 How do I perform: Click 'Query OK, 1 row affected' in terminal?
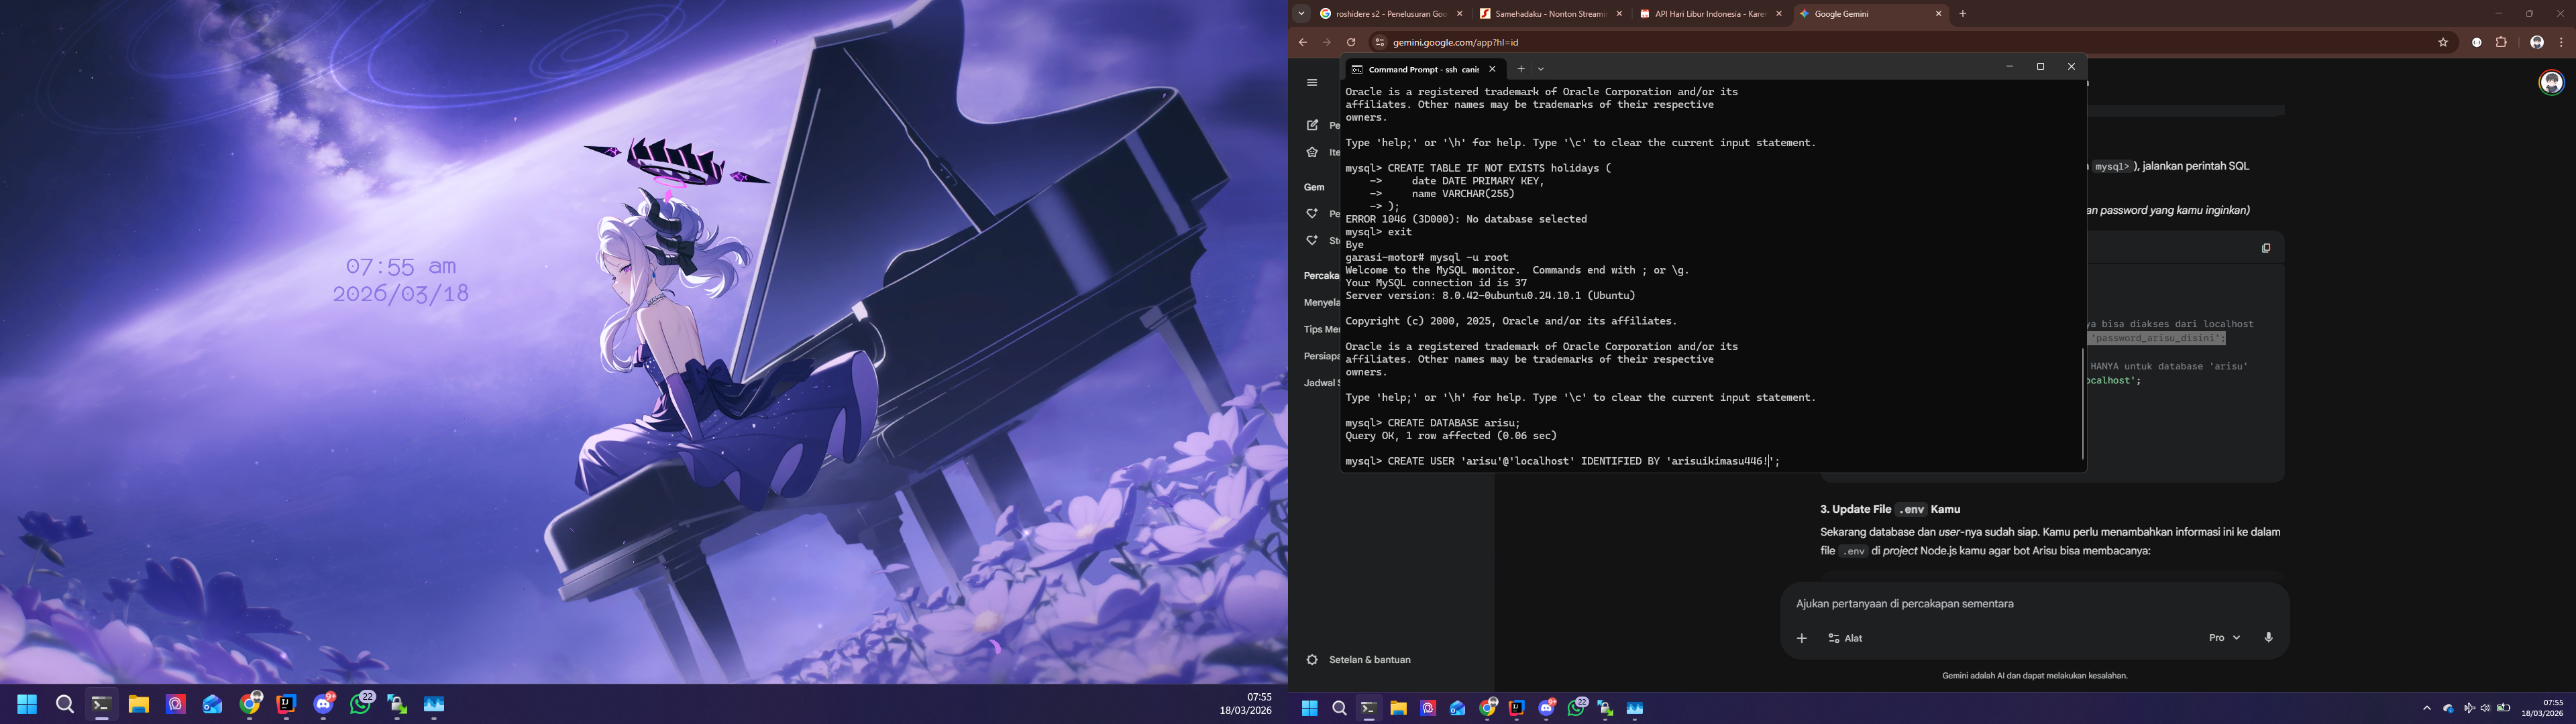tap(1451, 436)
